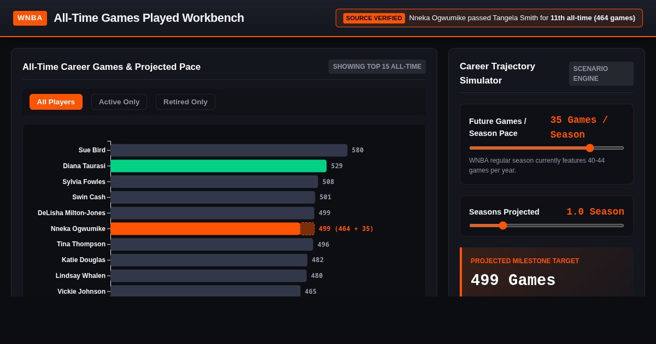Click the 499 Games milestone value
The height and width of the screenshot is (344, 656).
pyautogui.click(x=513, y=280)
